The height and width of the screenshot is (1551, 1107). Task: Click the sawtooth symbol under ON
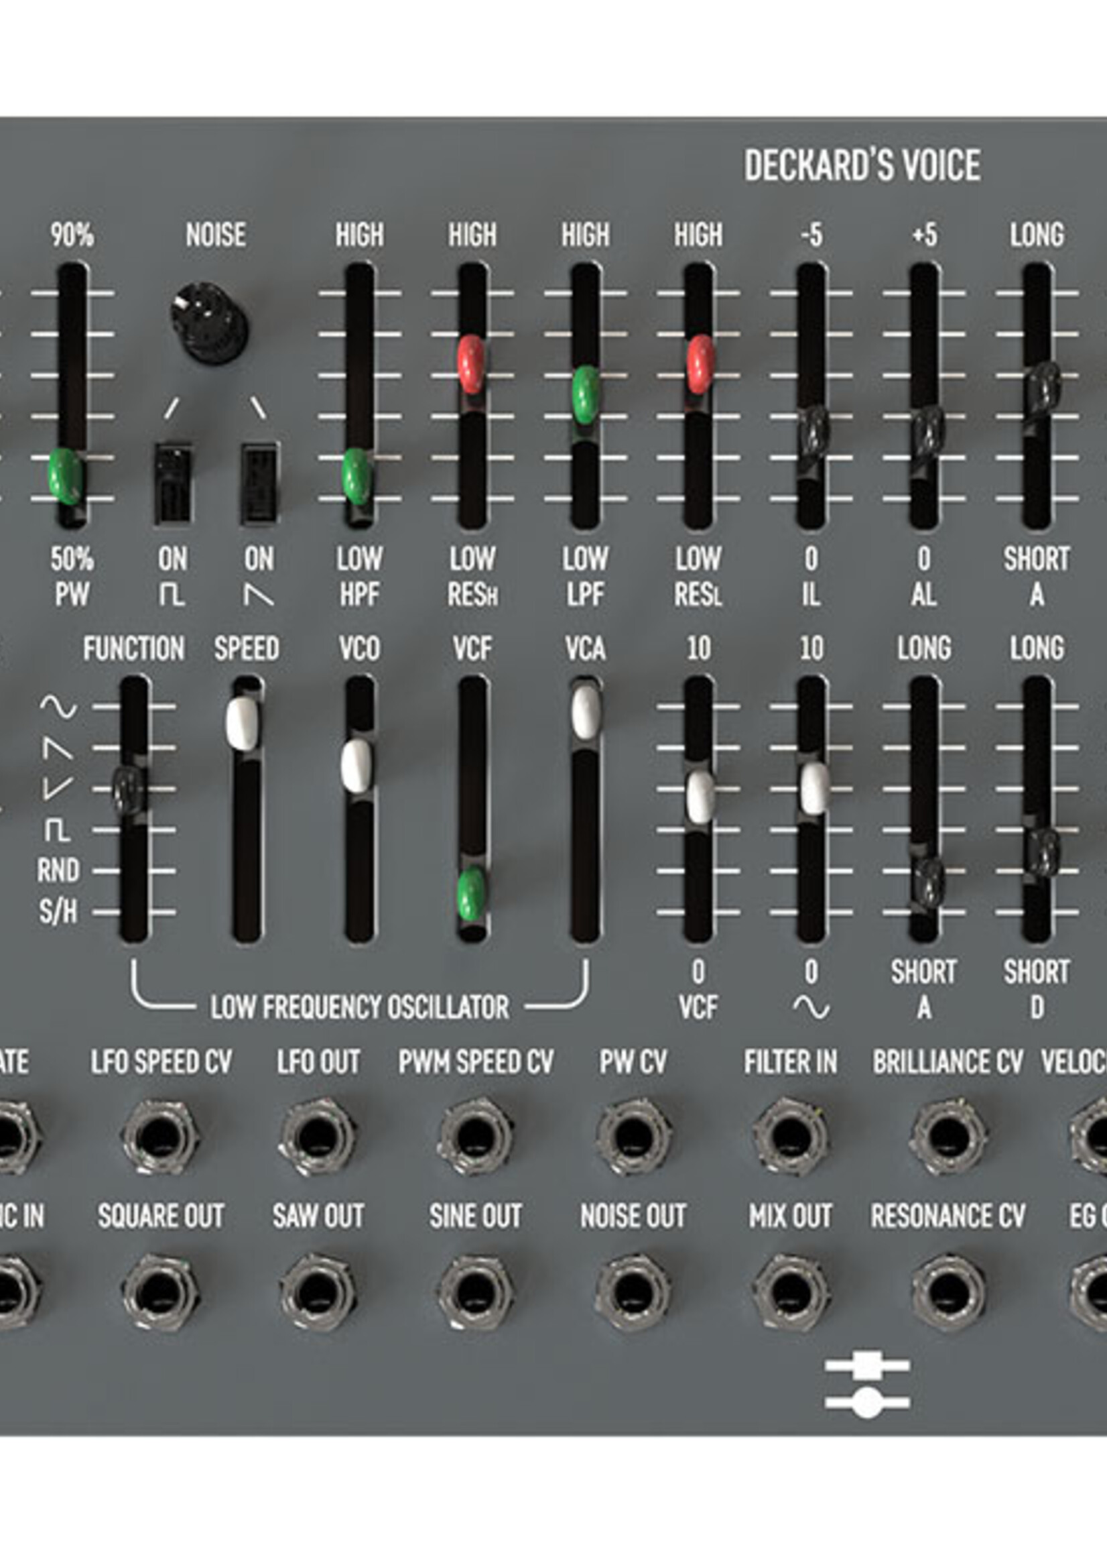point(259,595)
